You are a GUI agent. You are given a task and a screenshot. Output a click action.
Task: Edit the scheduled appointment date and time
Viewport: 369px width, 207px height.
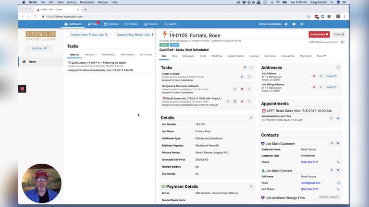332,118
